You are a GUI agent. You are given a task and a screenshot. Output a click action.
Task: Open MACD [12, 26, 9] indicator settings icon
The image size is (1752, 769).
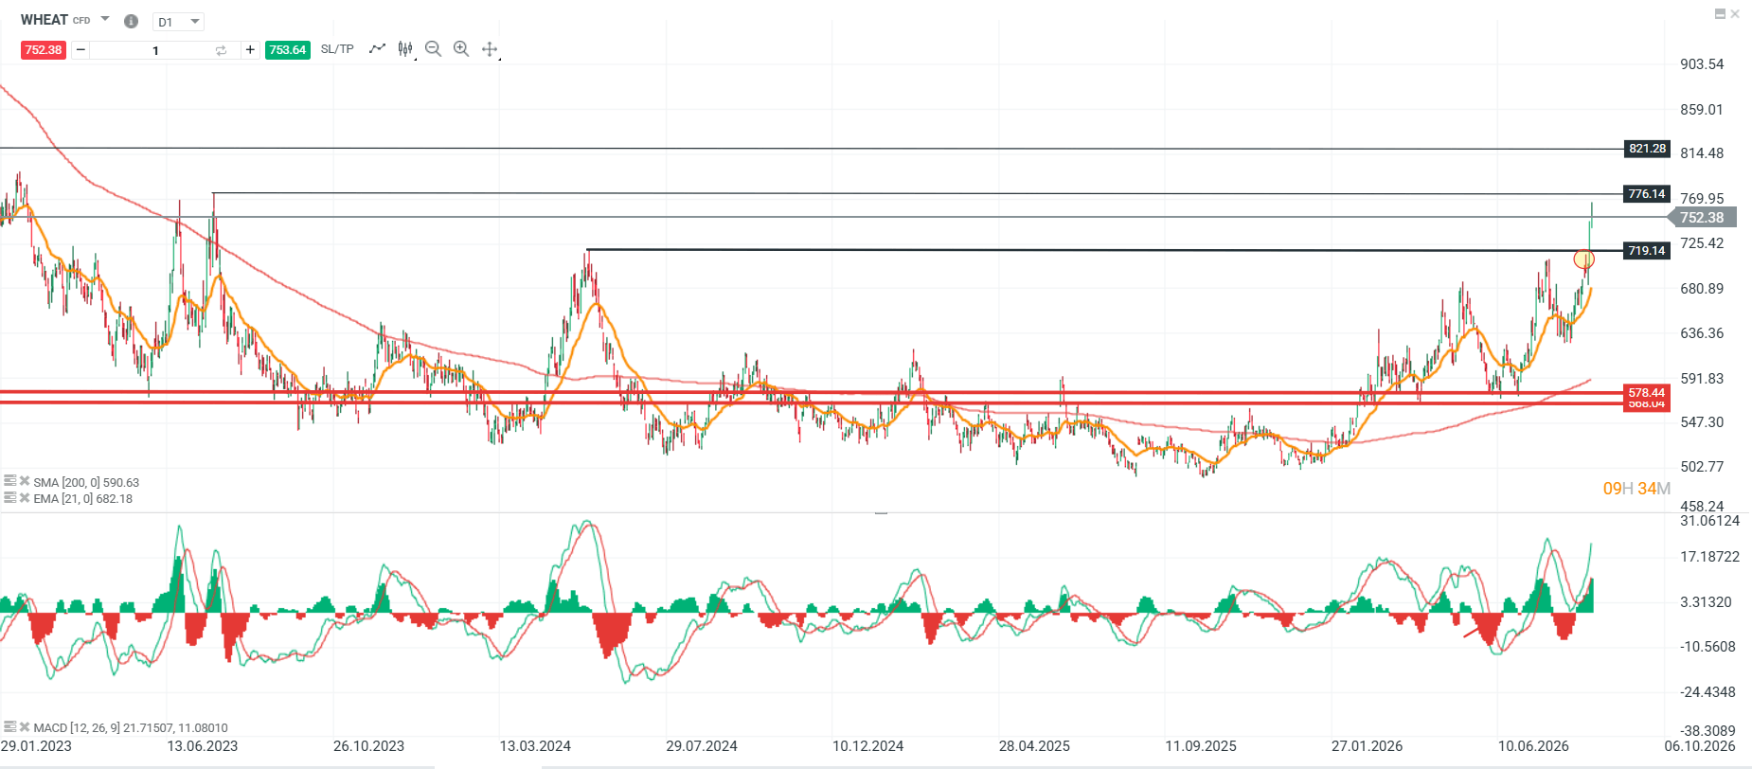pyautogui.click(x=9, y=727)
